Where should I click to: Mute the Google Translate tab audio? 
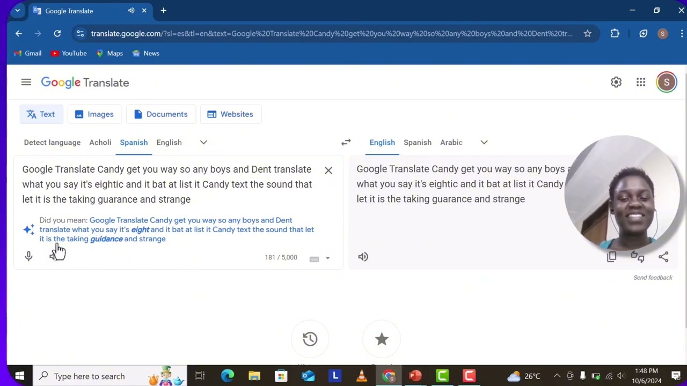pyautogui.click(x=131, y=11)
